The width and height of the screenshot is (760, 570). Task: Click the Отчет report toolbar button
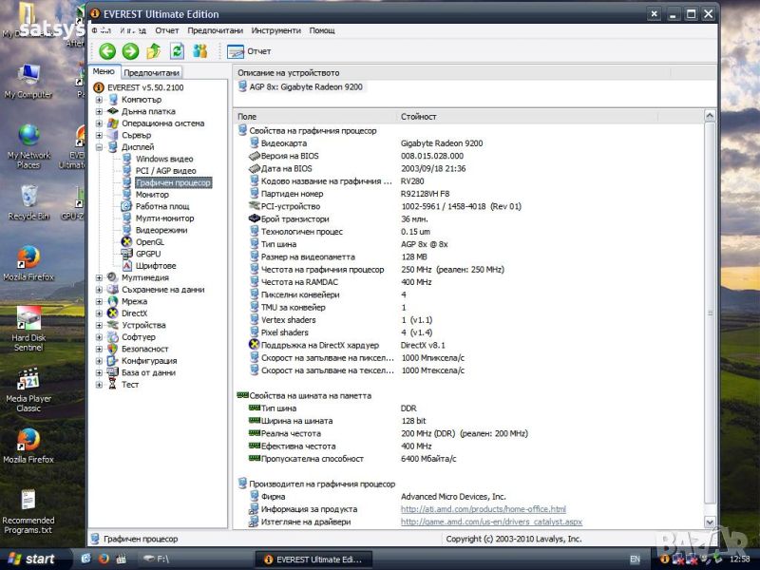[250, 51]
